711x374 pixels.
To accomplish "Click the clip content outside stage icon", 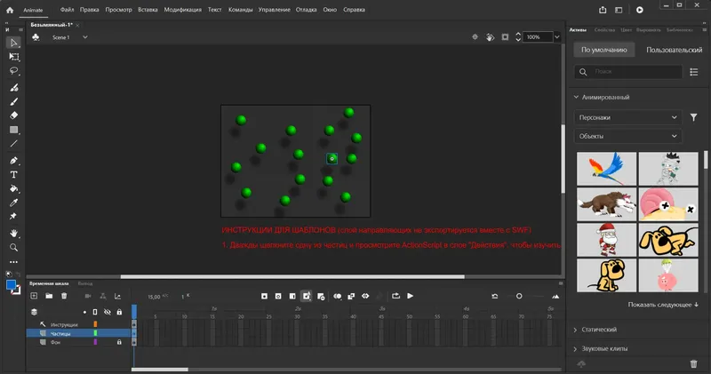I will click(505, 37).
